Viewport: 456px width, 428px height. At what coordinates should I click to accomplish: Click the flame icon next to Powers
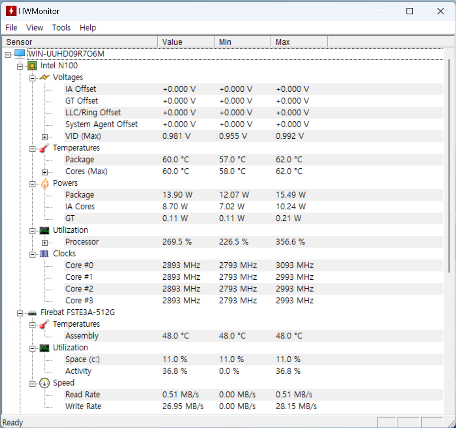tap(44, 183)
